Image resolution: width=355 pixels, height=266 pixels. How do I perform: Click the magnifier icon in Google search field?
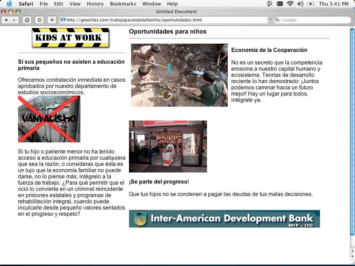(x=277, y=20)
